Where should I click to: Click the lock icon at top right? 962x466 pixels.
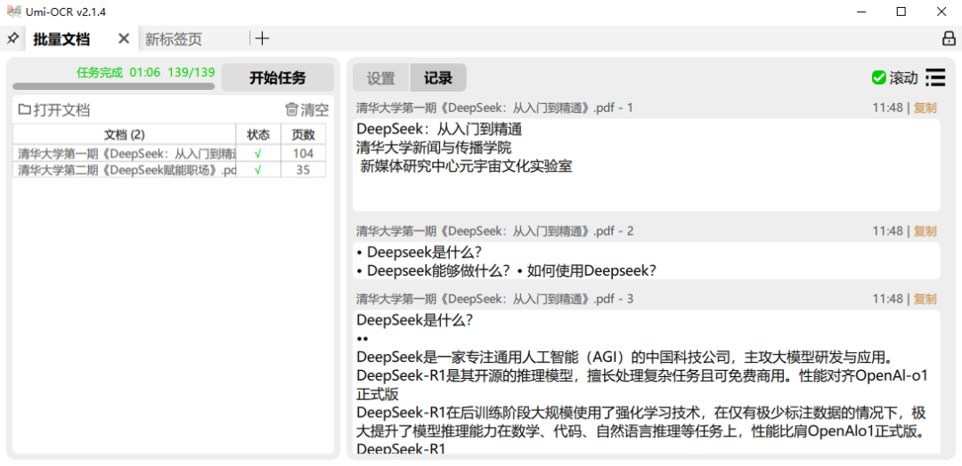pyautogui.click(x=949, y=38)
